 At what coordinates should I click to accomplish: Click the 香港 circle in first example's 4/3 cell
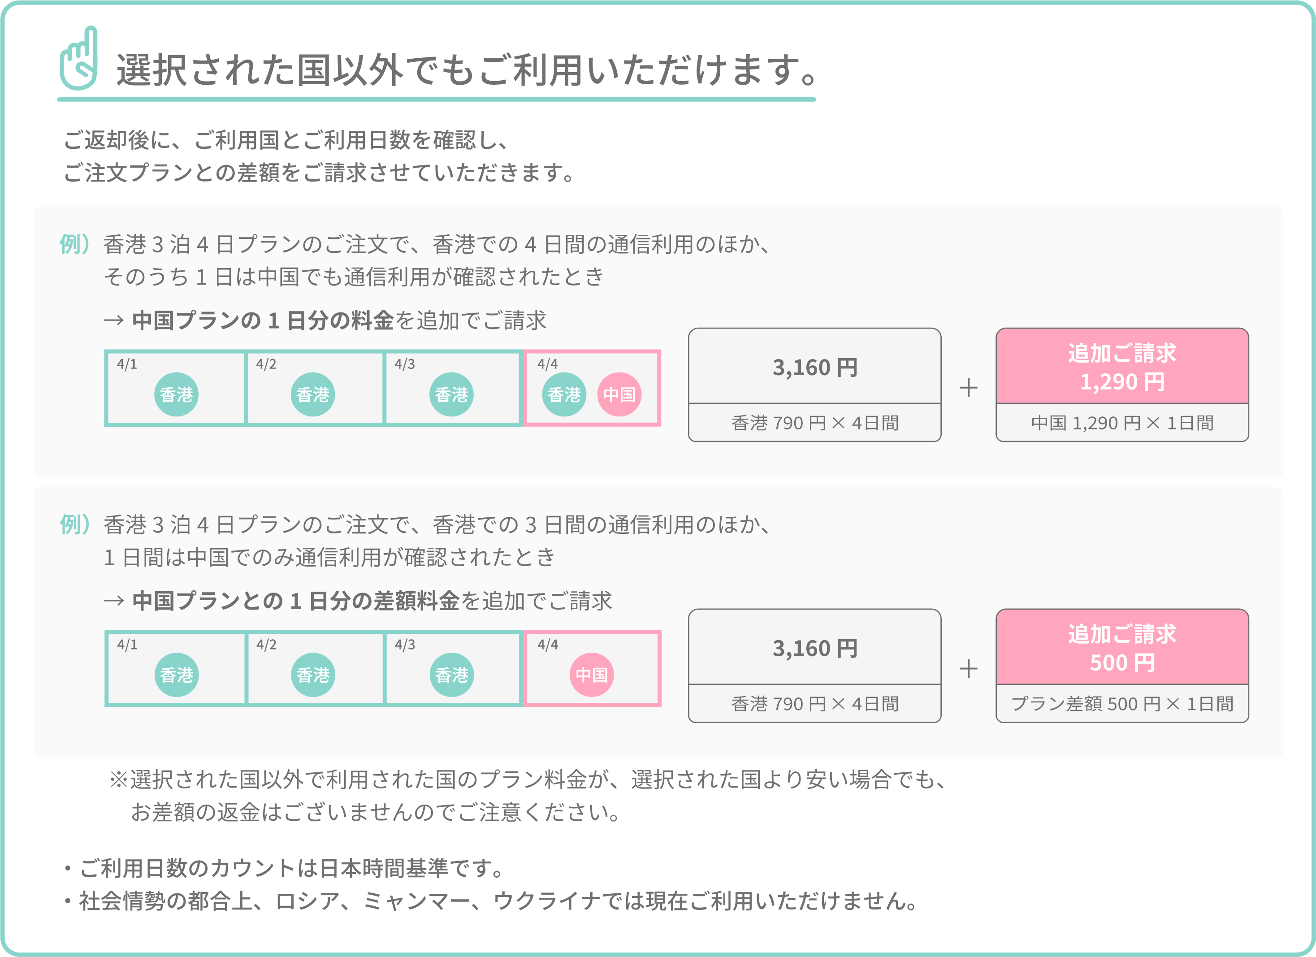coord(451,394)
